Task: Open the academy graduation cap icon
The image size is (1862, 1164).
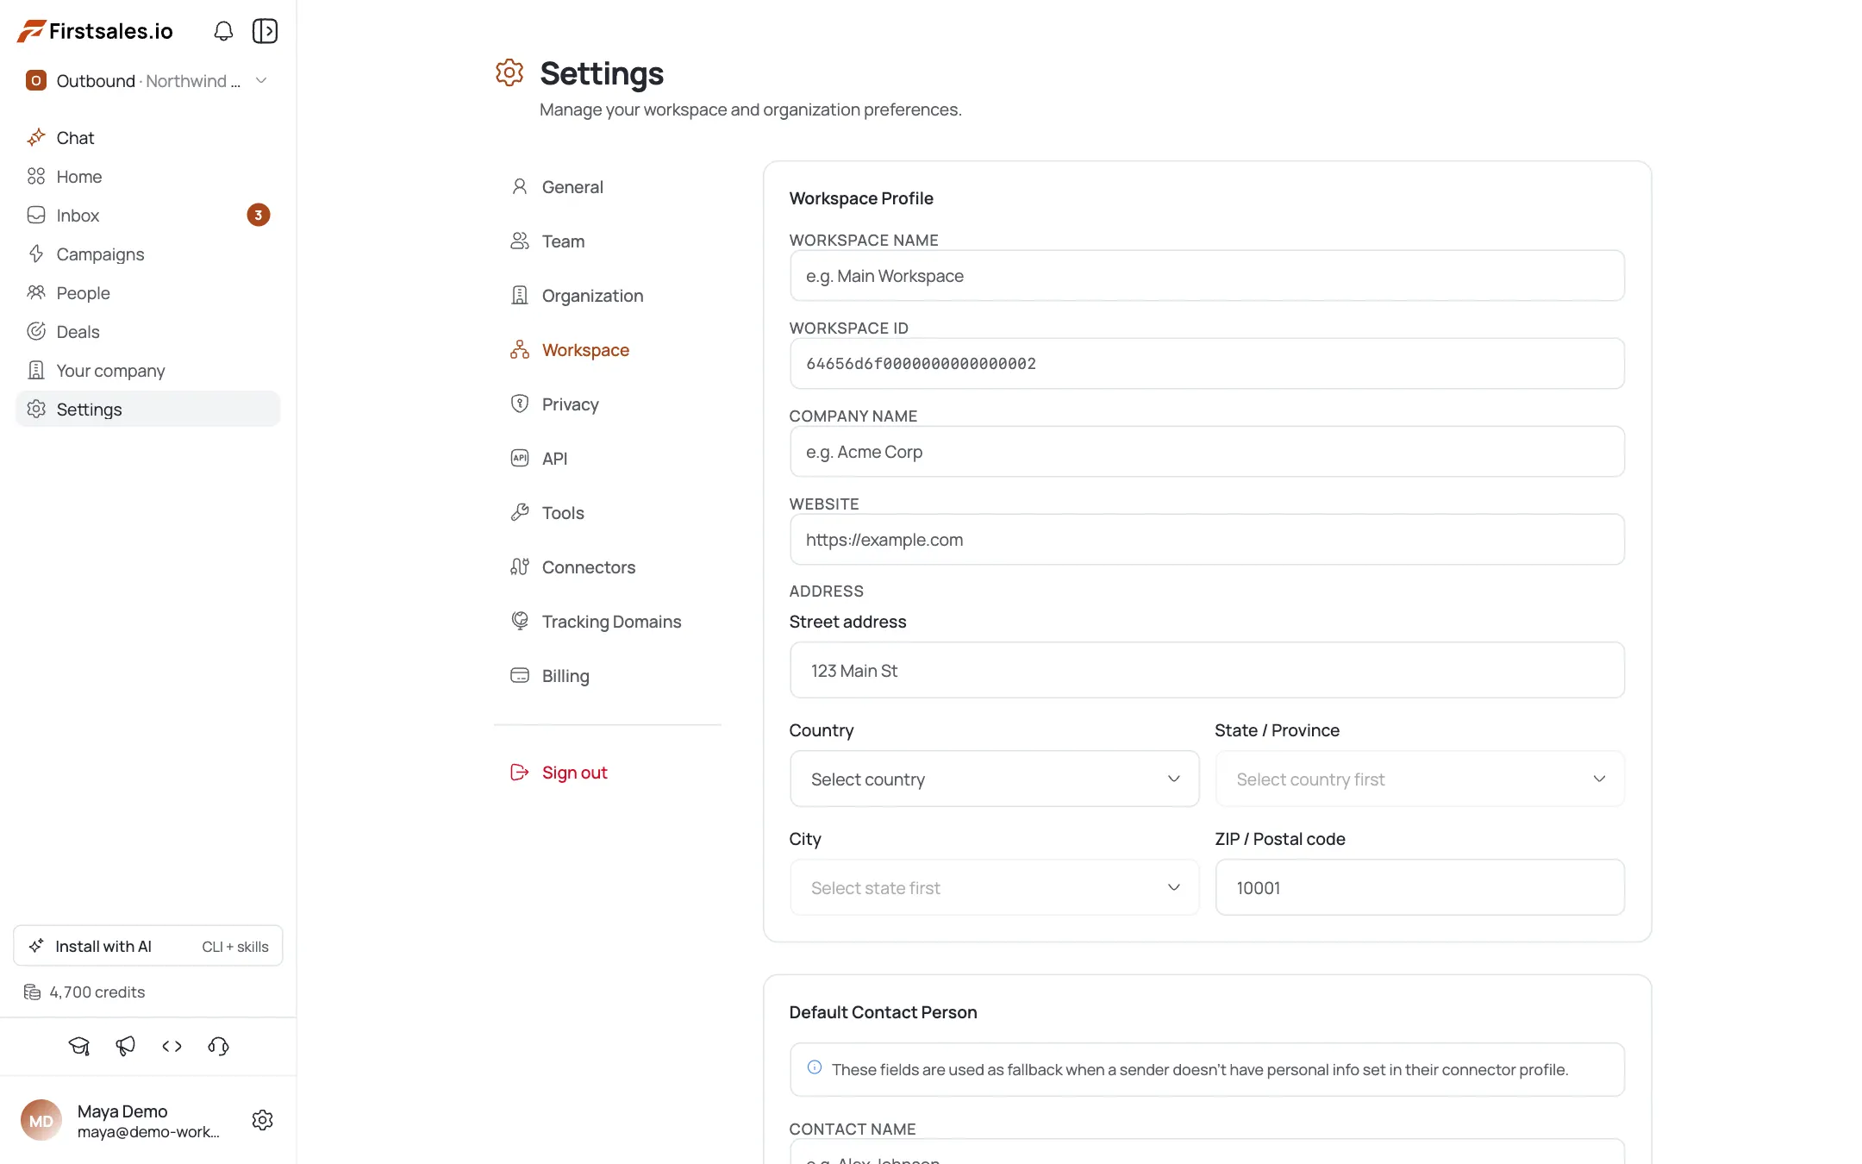Action: 79,1046
